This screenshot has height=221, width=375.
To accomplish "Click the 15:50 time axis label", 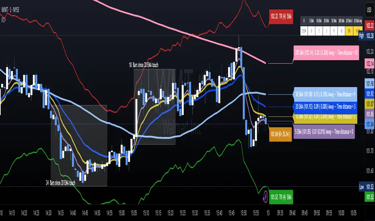I will coord(243,213).
